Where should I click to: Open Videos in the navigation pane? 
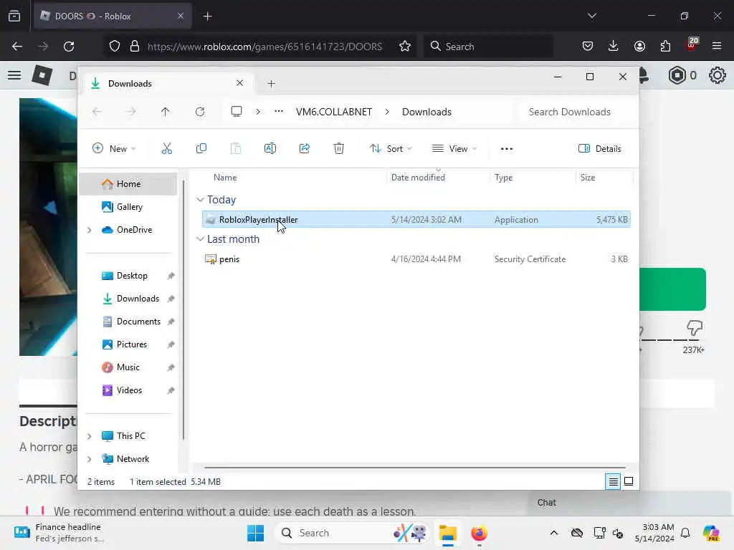point(128,390)
